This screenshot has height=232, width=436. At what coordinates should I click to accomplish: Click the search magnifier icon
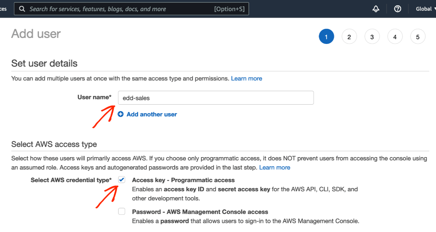22,8
